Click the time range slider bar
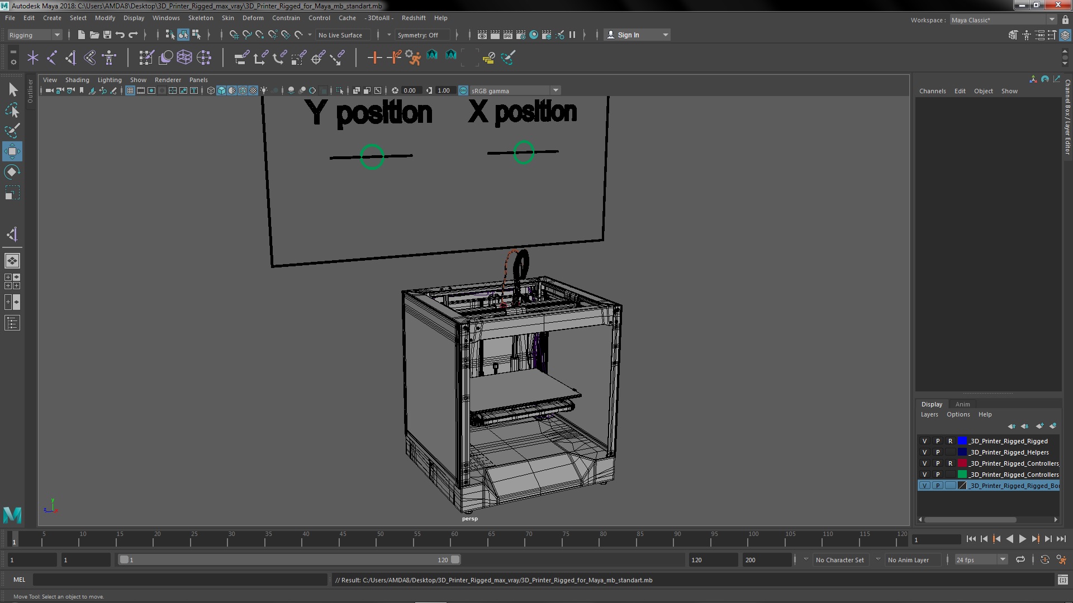Image resolution: width=1073 pixels, height=603 pixels. pyautogui.click(x=289, y=559)
